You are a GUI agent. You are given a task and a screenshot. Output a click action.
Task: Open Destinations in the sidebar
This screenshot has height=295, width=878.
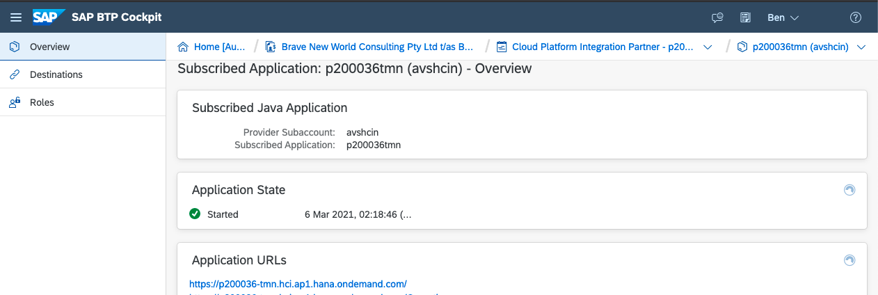(x=56, y=74)
